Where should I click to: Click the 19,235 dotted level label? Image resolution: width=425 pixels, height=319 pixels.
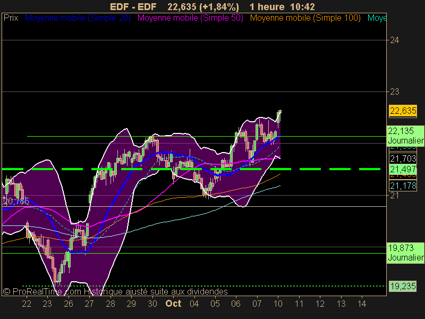[403, 286]
